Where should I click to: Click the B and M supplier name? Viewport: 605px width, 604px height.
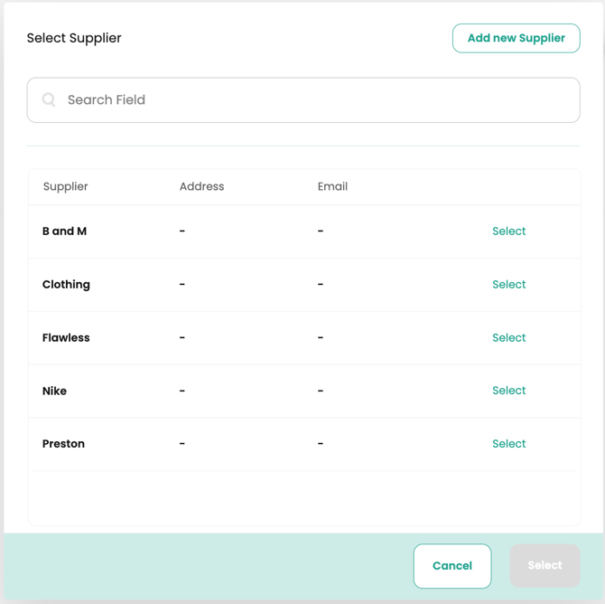[64, 231]
